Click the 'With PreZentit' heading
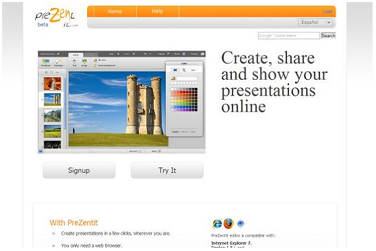376x251 pixels. [73, 222]
